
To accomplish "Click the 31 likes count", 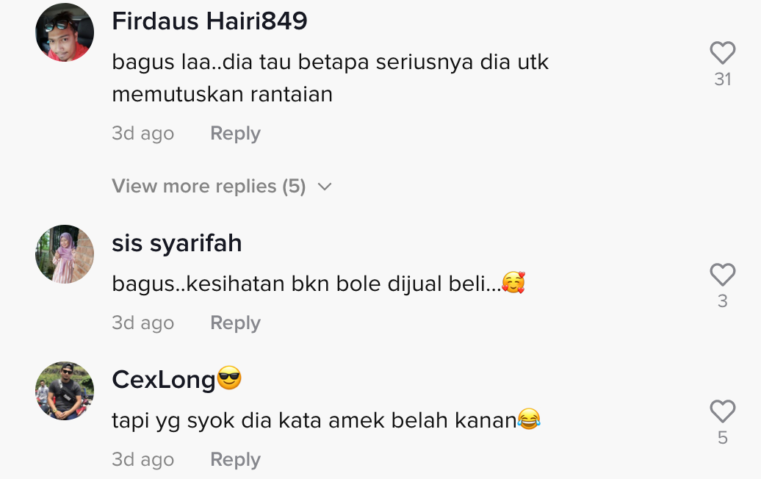I will coord(723,79).
